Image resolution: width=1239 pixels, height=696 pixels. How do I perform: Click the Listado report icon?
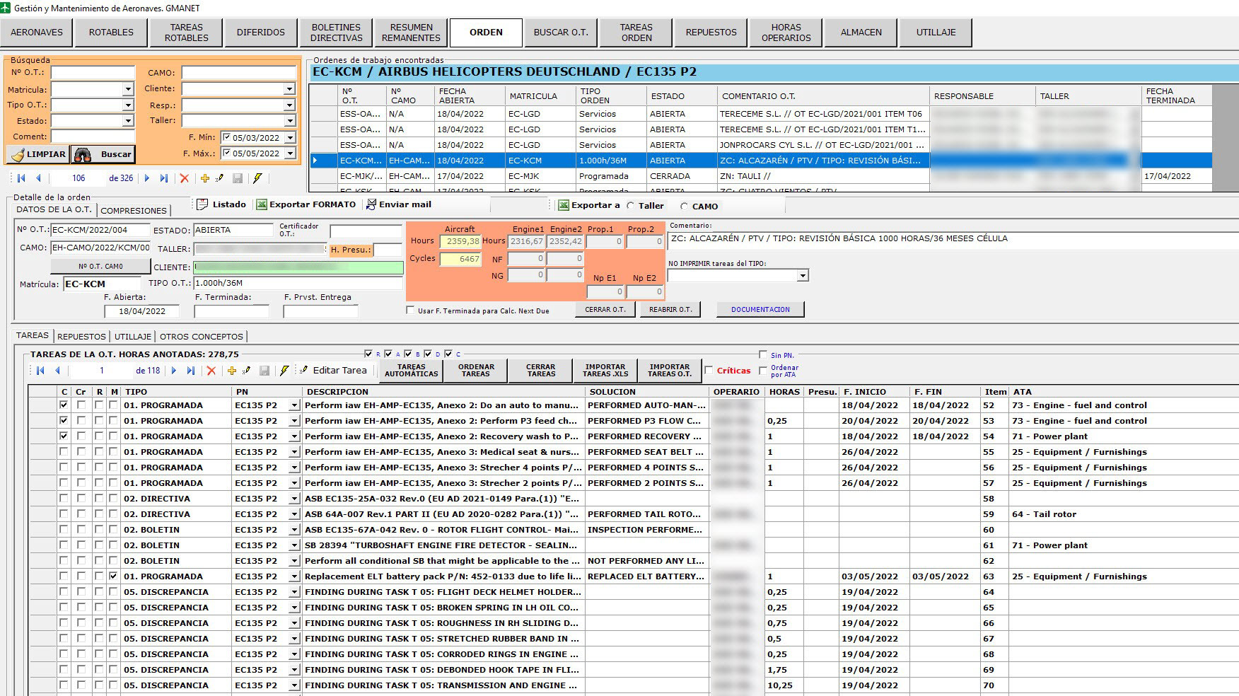(x=202, y=204)
